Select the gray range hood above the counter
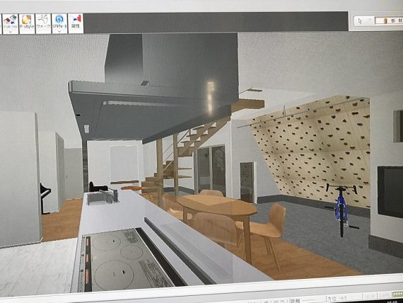This screenshot has width=403, height=303. (x=154, y=88)
